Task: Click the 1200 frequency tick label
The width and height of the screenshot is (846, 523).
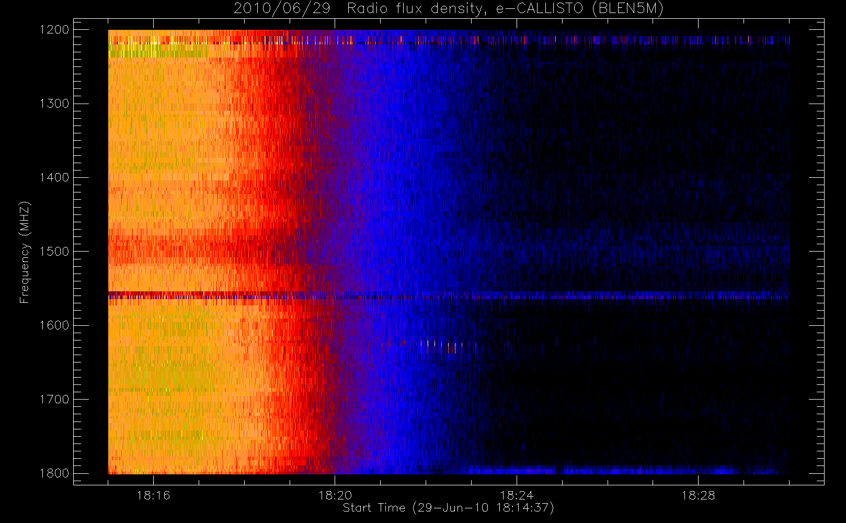Action: pos(54,30)
